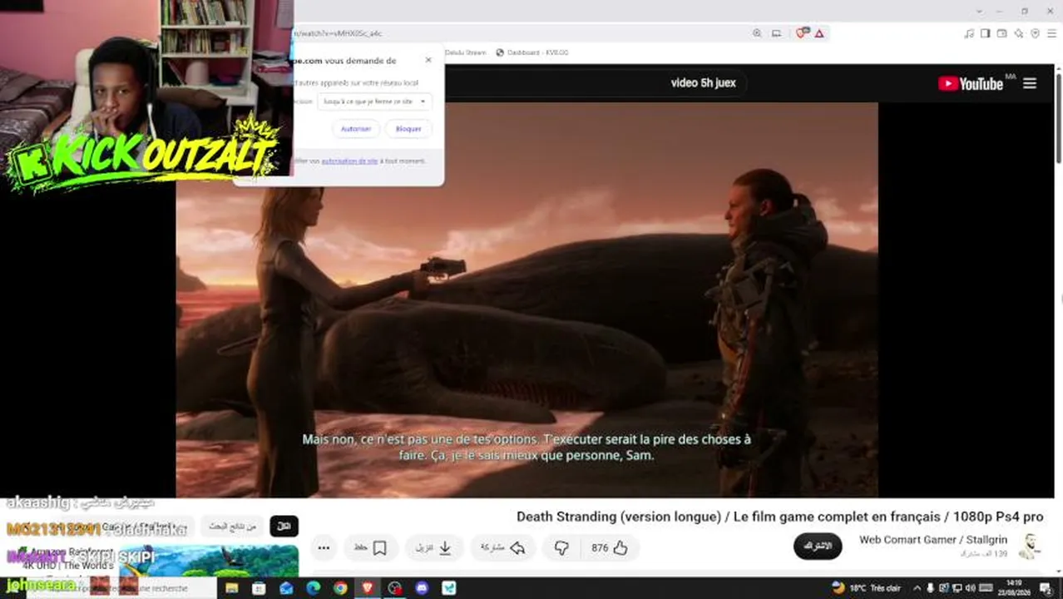Like the video with 876 likes

(x=610, y=547)
